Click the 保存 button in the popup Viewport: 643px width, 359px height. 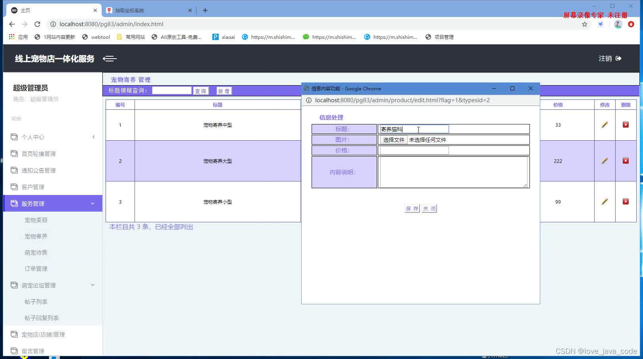[412, 208]
